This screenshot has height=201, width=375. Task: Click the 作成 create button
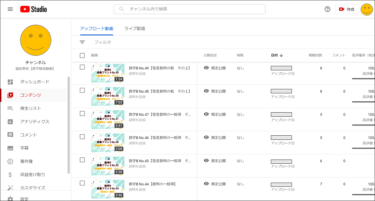click(347, 9)
